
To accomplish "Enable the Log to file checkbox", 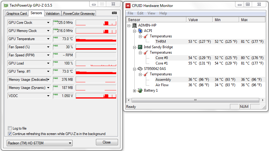I will tap(10, 128).
